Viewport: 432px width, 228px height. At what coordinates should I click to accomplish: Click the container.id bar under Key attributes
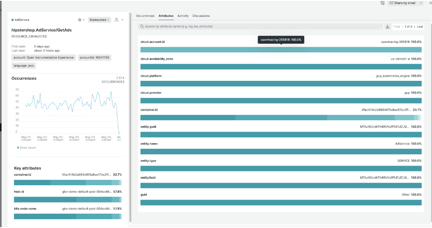click(x=67, y=183)
